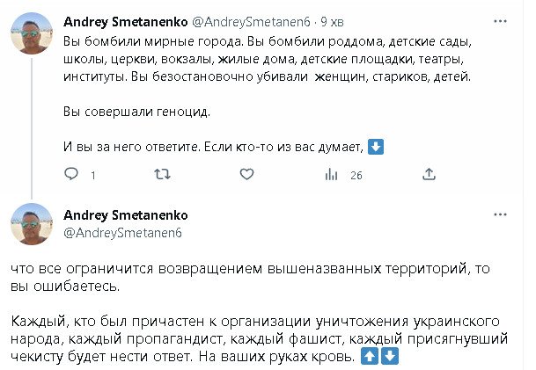
Task: Click the up arrow emoji in second tweet
Action: tap(371, 358)
